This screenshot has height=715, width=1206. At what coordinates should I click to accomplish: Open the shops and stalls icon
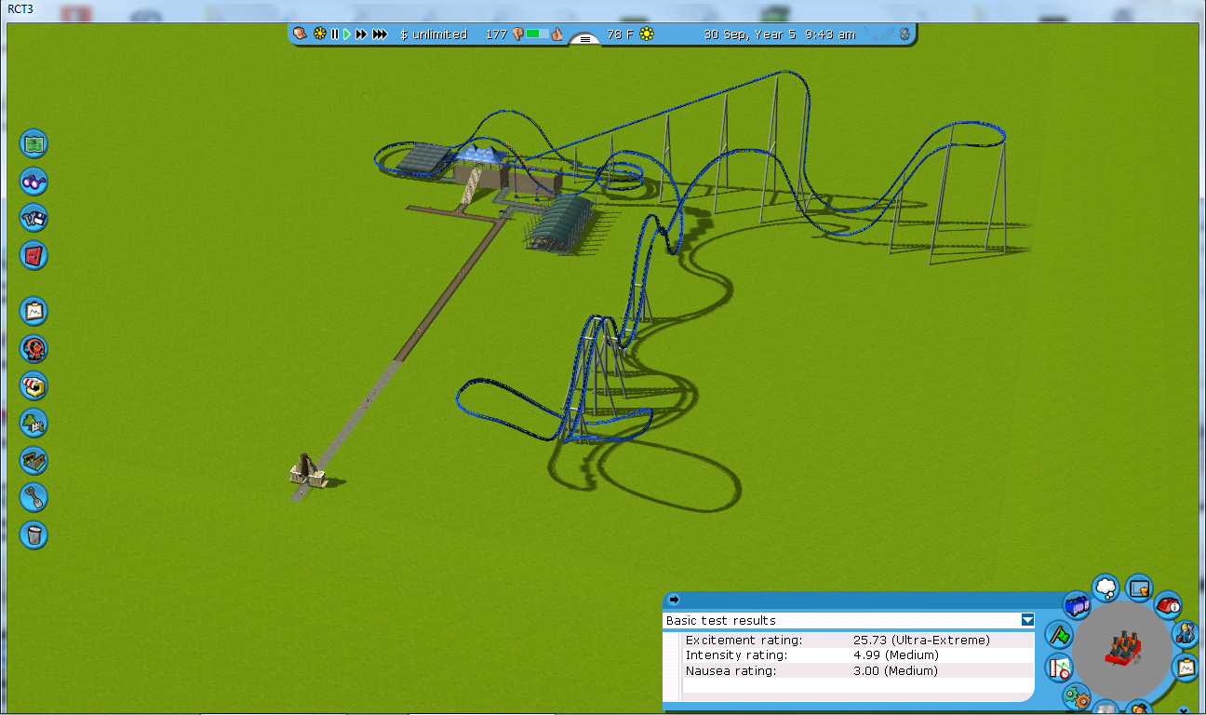33,386
